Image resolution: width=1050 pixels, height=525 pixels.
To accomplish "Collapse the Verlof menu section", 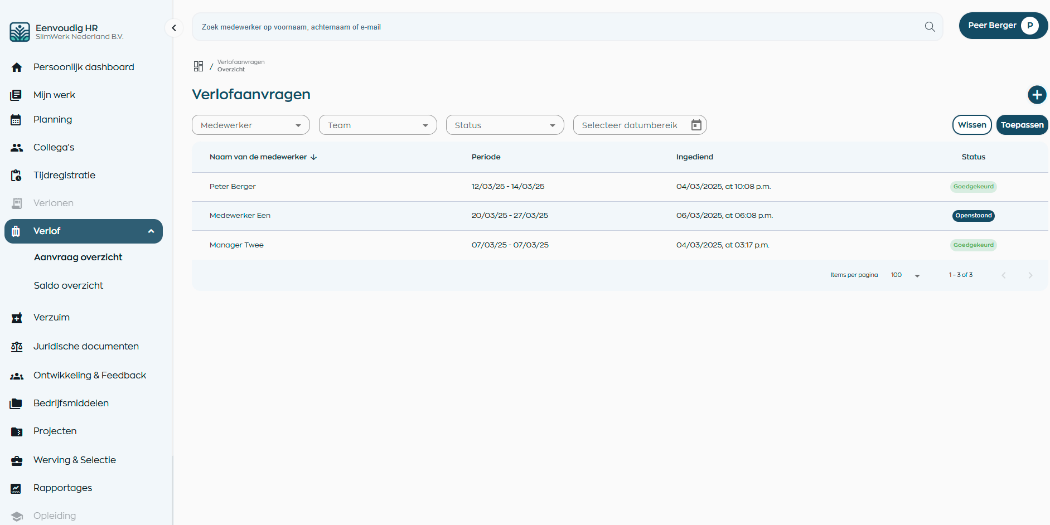I will coord(151,231).
